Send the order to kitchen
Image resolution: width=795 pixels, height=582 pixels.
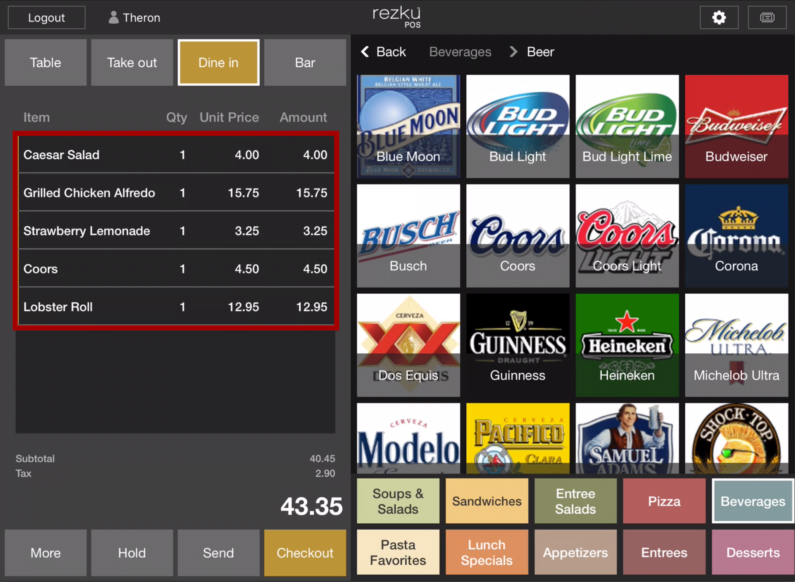219,552
